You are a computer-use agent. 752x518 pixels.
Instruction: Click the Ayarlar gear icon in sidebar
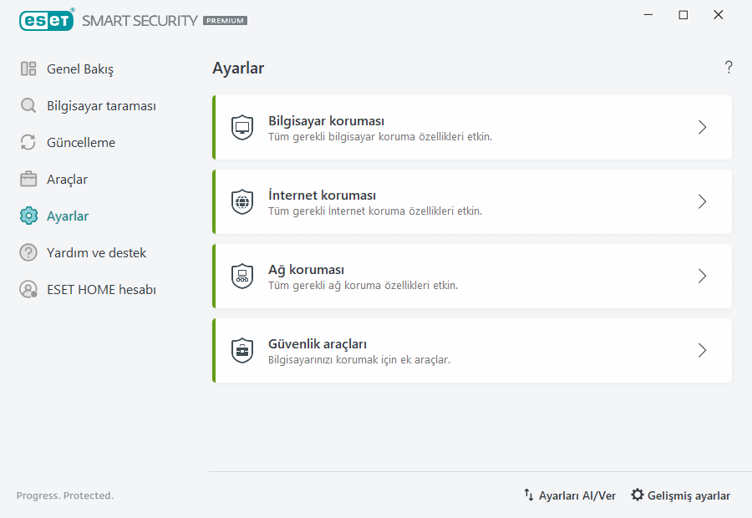(x=26, y=216)
